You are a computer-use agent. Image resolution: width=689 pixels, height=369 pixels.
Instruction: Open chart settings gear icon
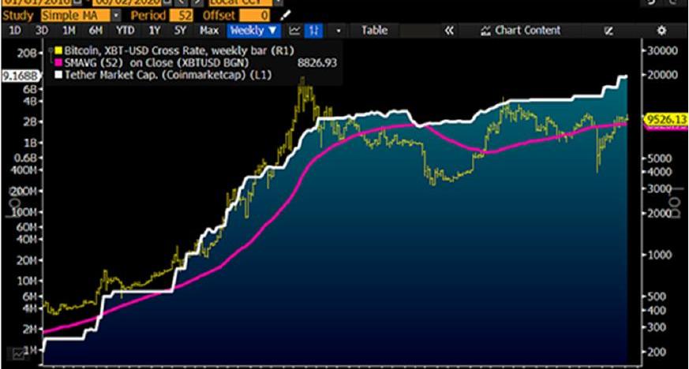pyautogui.click(x=661, y=31)
